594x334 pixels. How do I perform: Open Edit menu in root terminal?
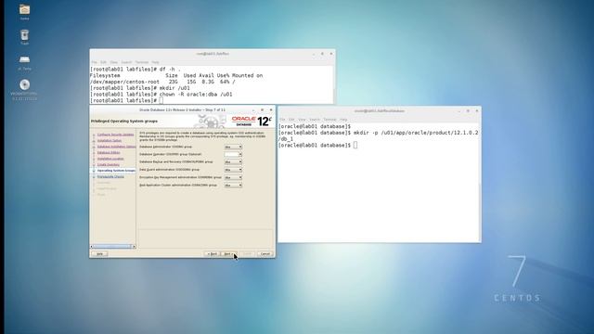103,62
